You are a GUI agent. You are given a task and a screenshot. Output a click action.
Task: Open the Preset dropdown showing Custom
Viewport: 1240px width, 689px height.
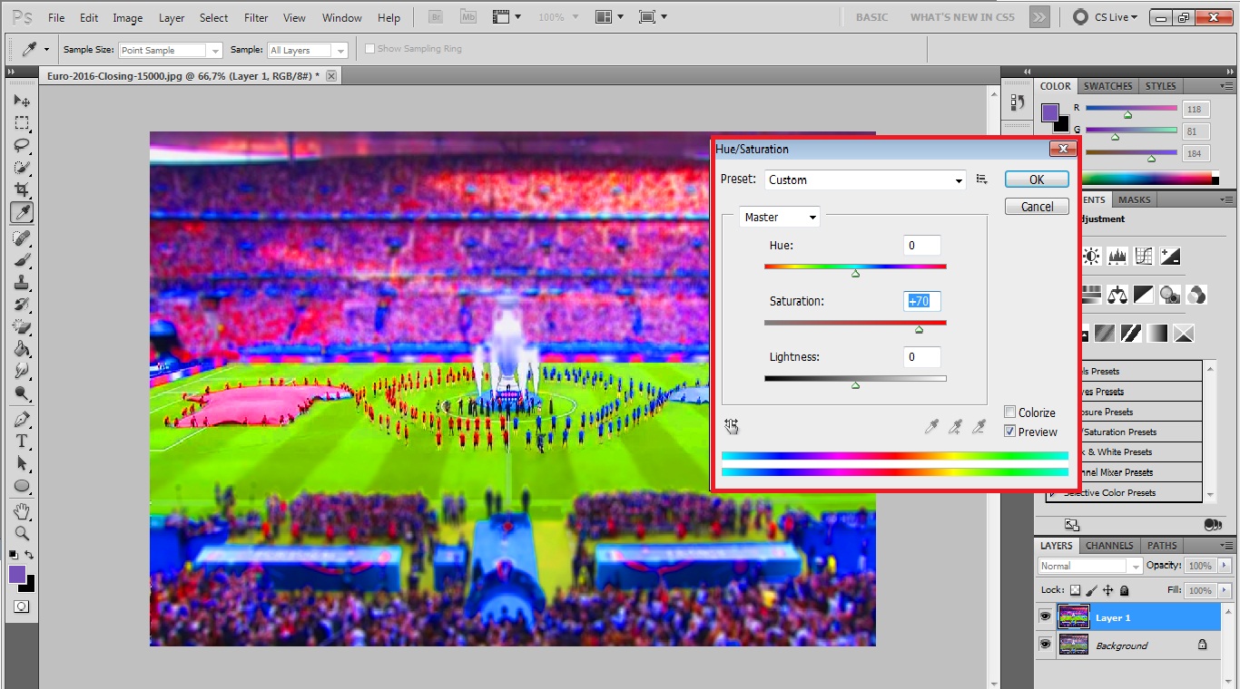click(x=864, y=180)
